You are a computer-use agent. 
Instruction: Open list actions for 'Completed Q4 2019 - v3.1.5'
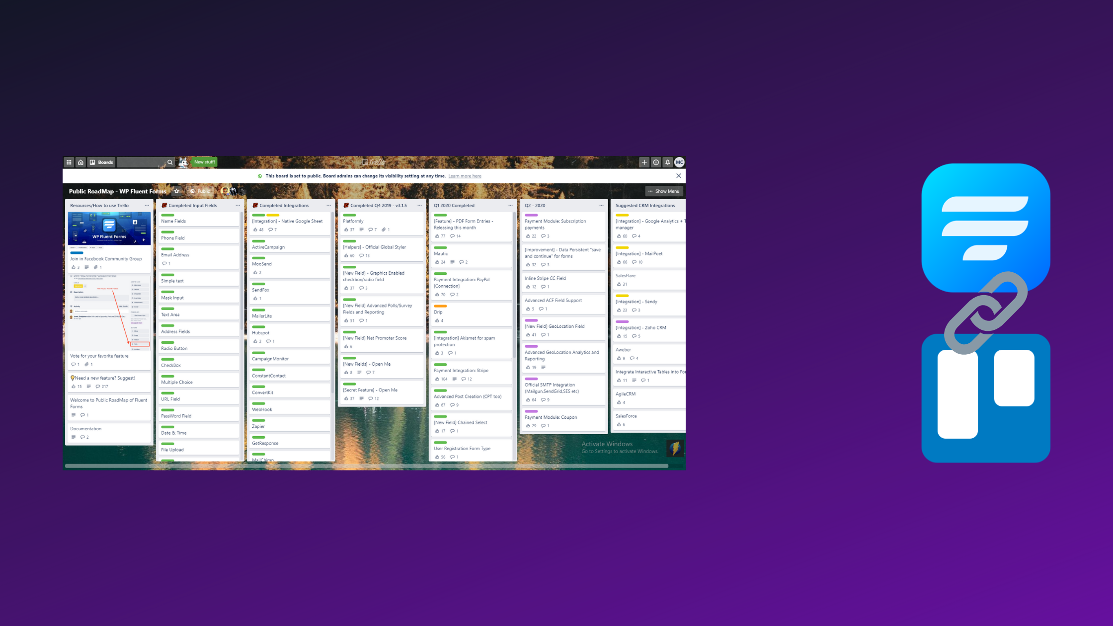point(419,206)
